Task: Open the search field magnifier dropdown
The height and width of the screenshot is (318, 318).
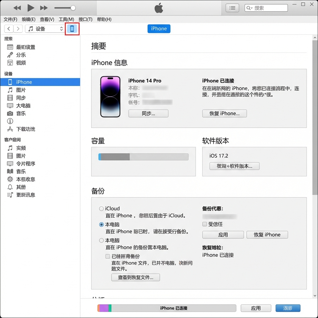Action: [249, 8]
